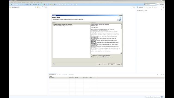Viewport: 174px width, 98px height.
Task: Maximize the Problems panel
Action: (163, 74)
